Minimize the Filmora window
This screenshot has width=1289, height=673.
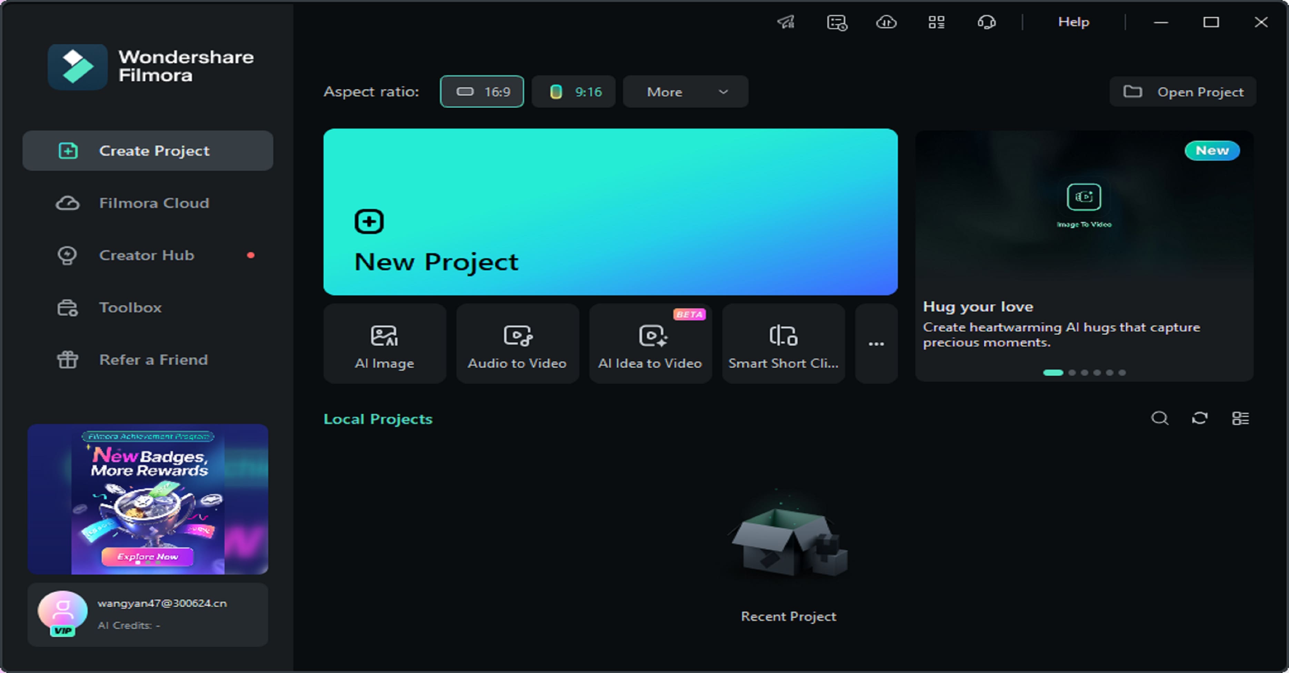click(x=1161, y=22)
